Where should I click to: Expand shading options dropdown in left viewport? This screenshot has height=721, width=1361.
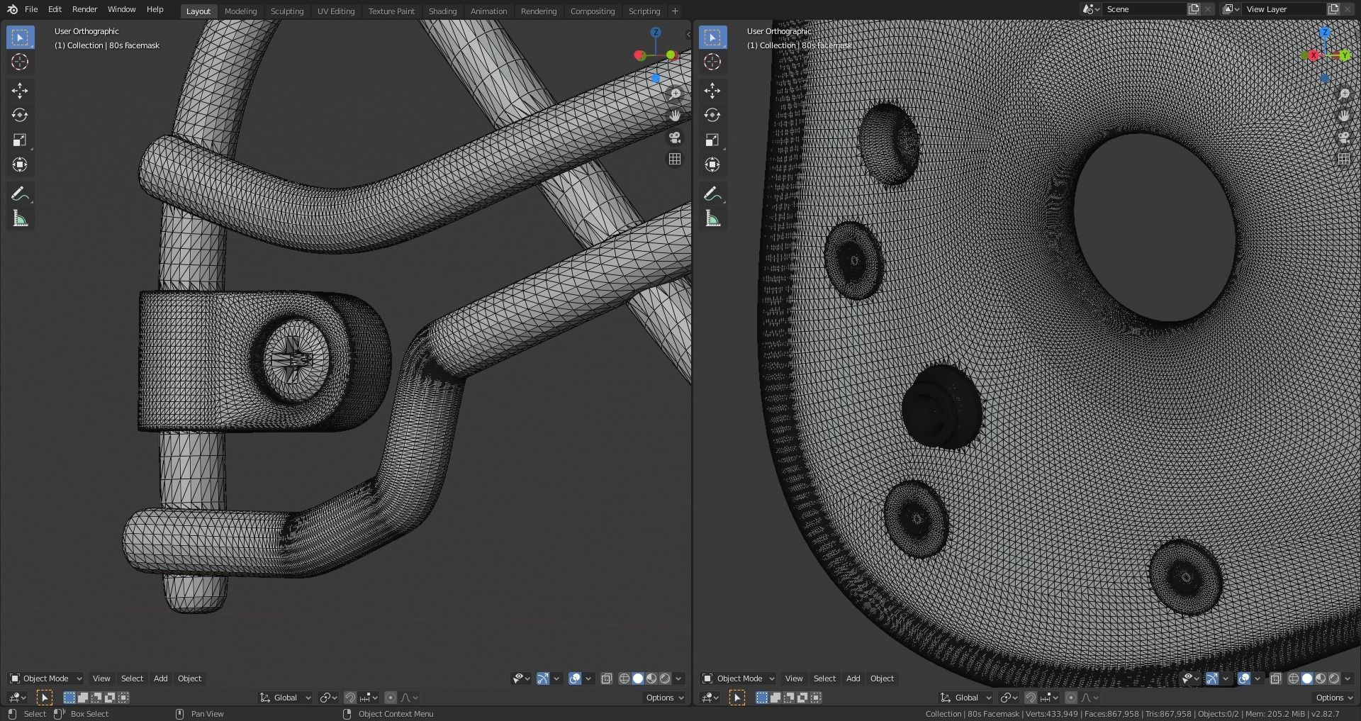click(x=679, y=678)
